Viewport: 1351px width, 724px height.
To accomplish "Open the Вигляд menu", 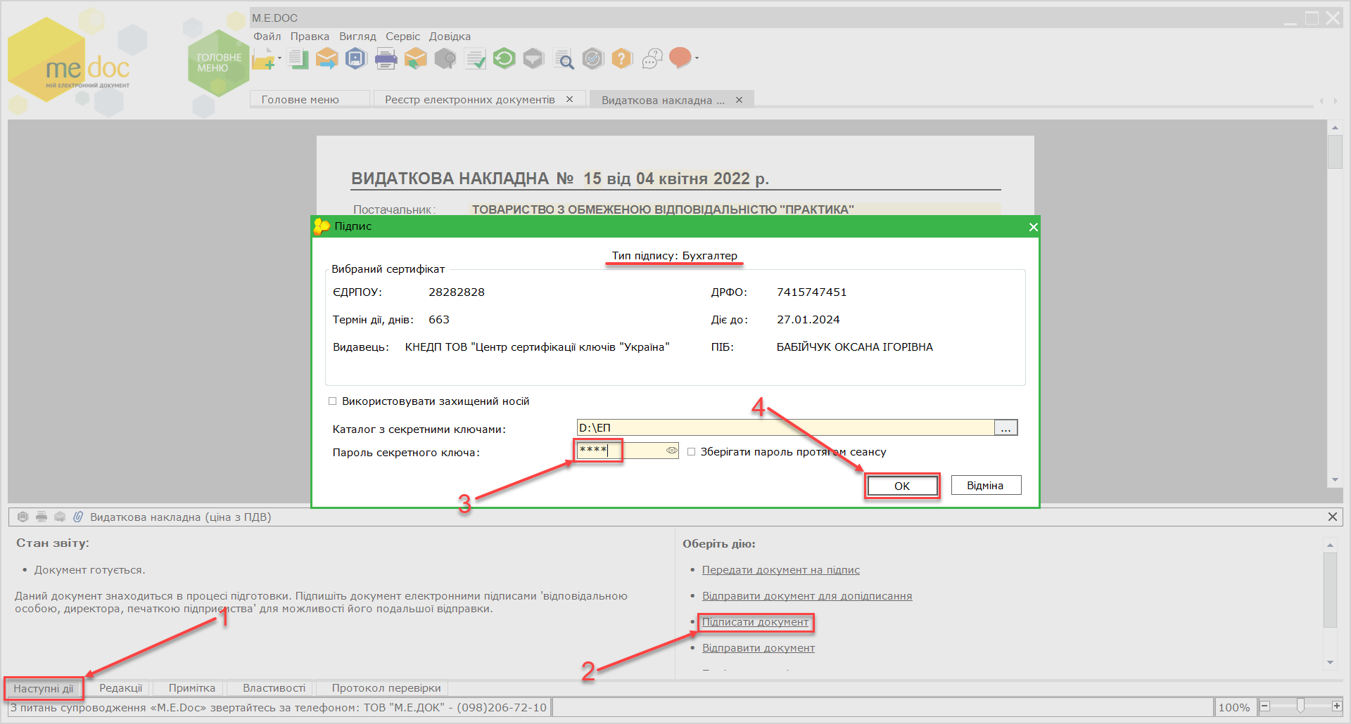I will [x=357, y=37].
